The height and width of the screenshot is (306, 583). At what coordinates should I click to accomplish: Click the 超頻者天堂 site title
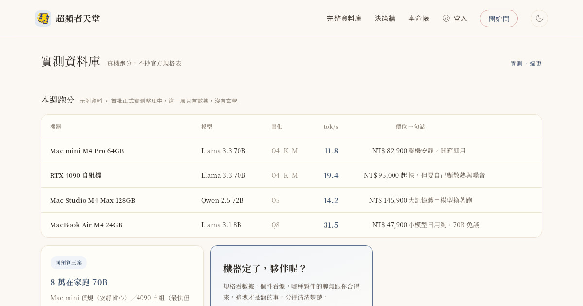click(x=78, y=18)
